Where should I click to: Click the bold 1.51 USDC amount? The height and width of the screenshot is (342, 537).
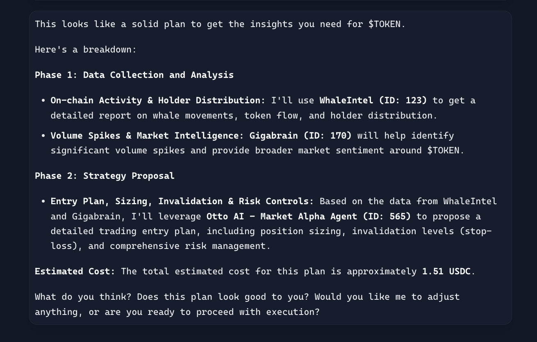[446, 271]
